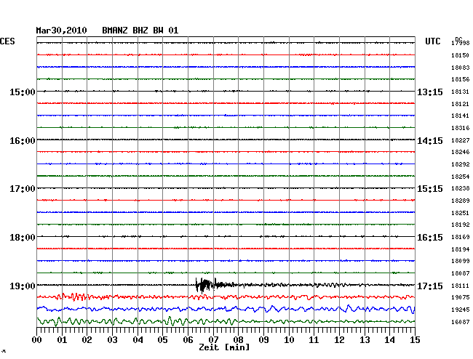The image size is (473, 359).
Task: Click the 18:00 local time label
Action: click(x=23, y=238)
